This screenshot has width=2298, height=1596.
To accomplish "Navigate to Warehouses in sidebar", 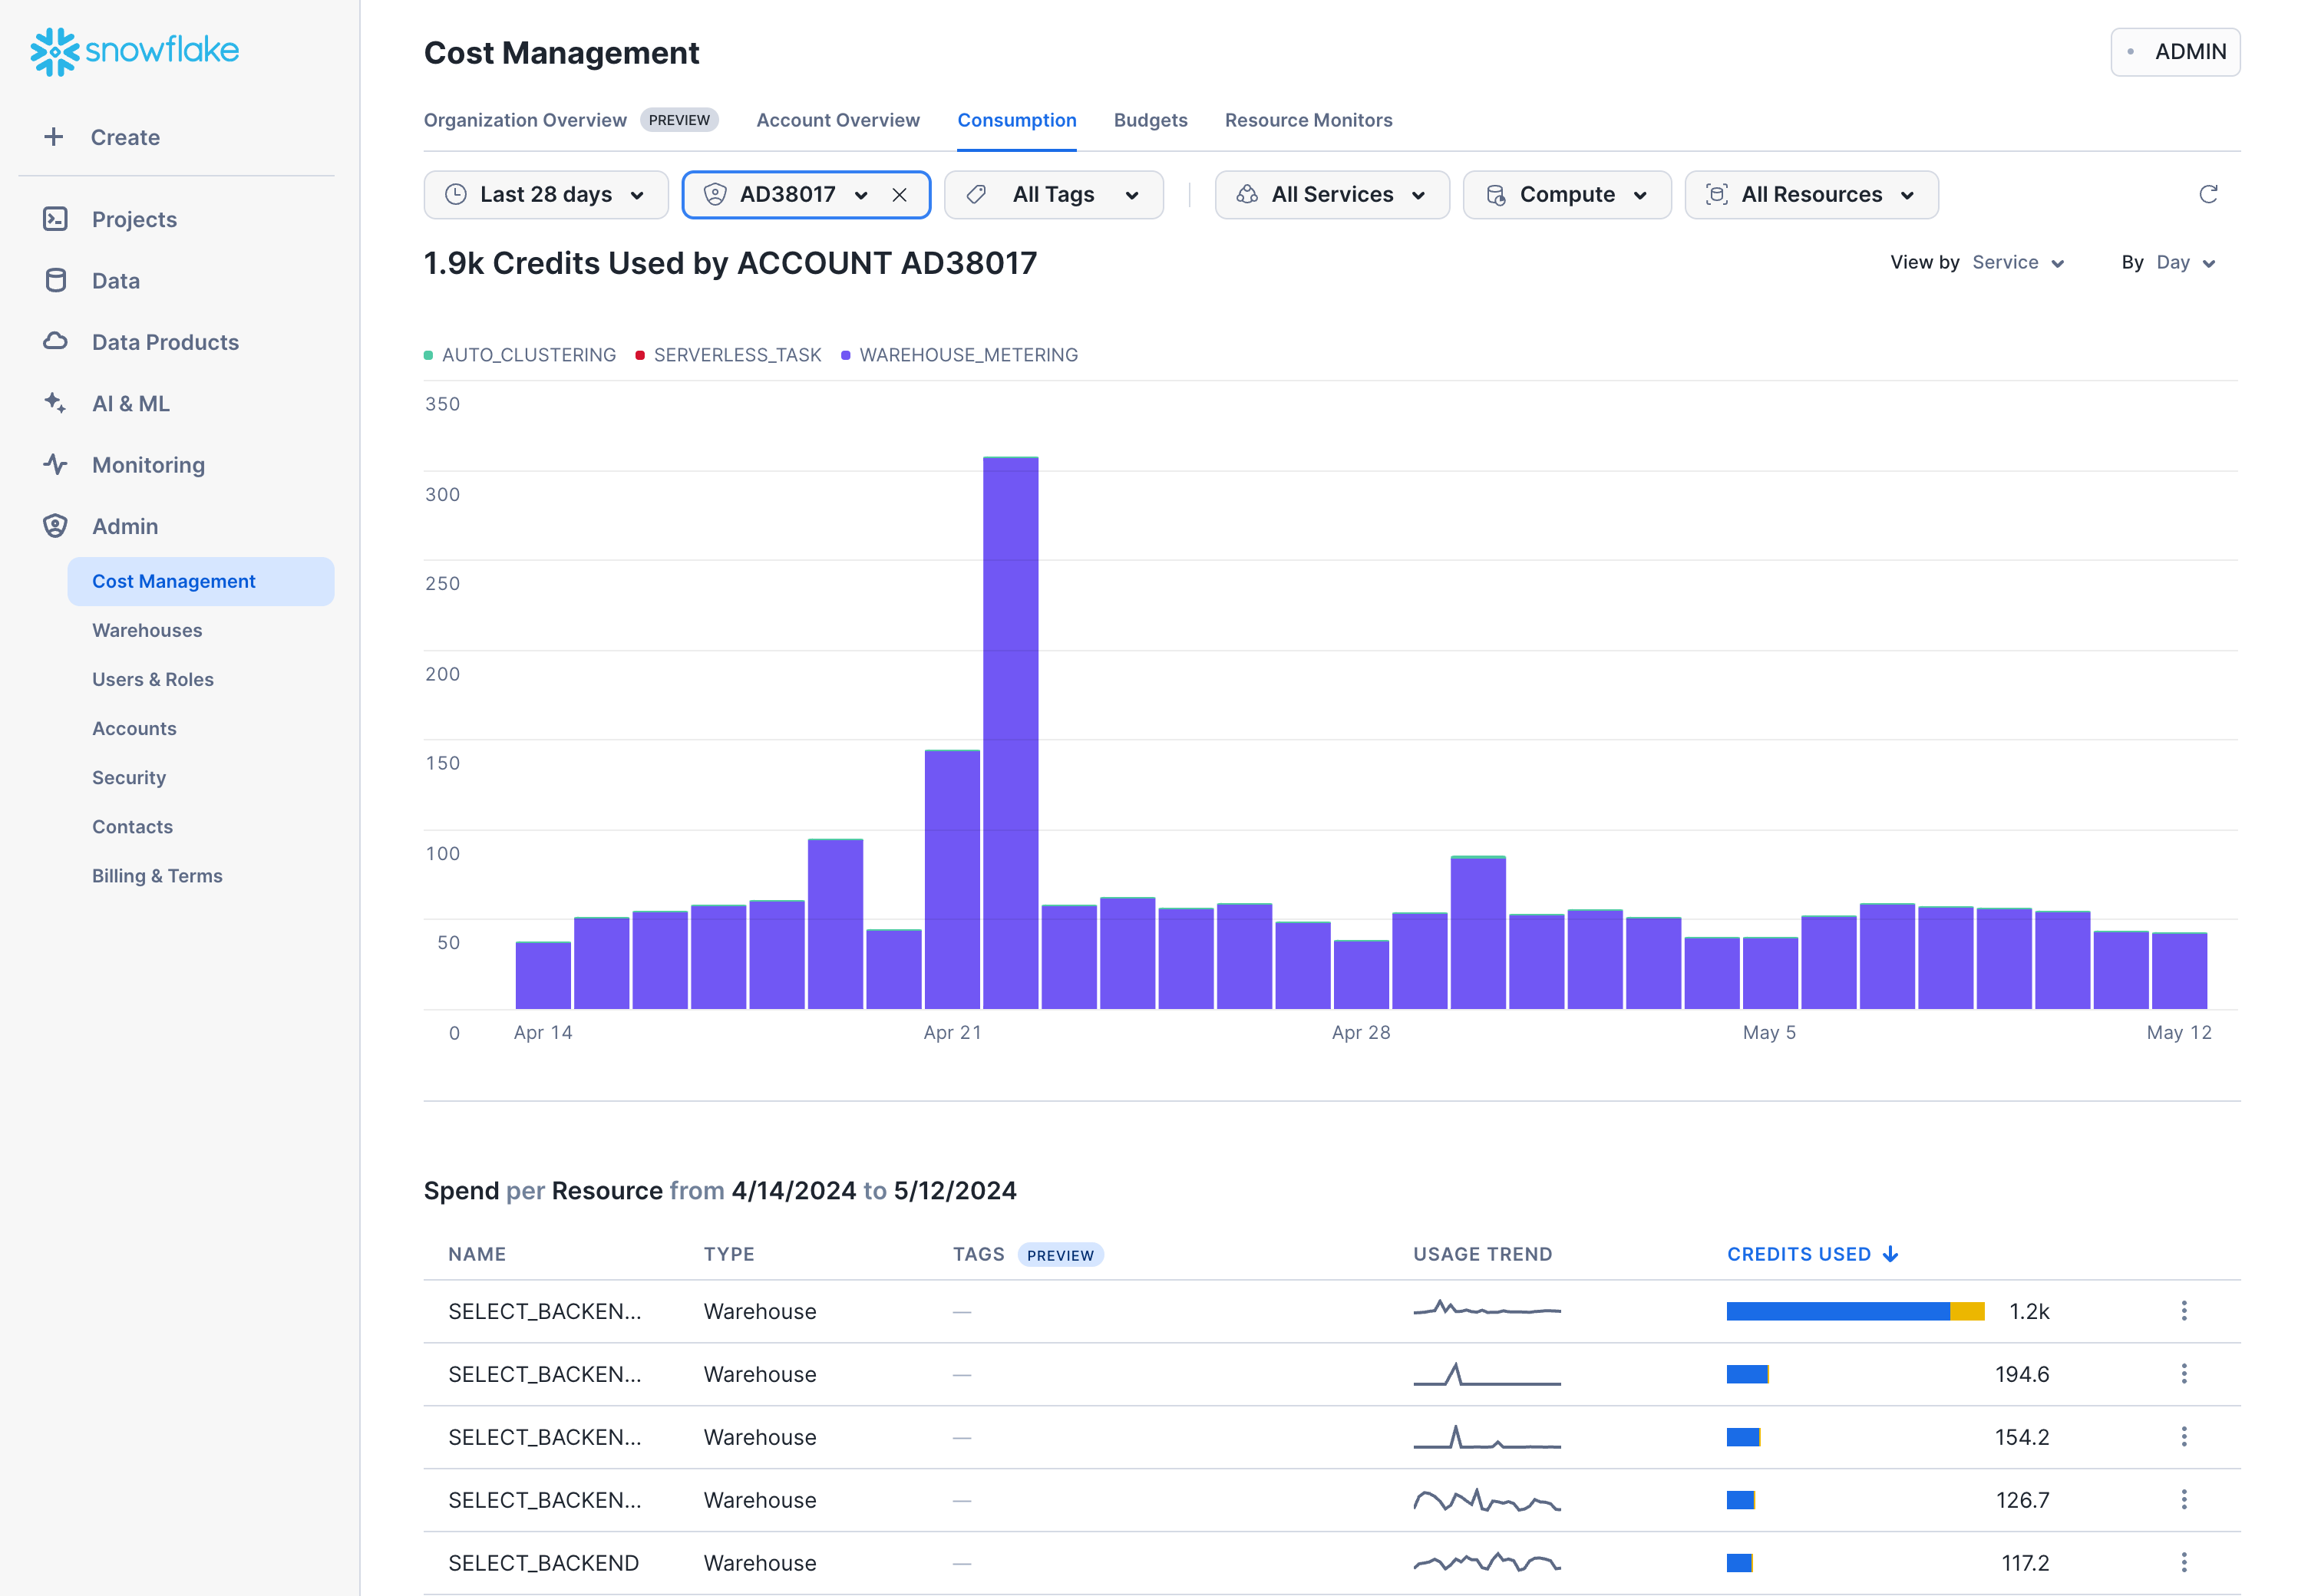I will click(147, 630).
